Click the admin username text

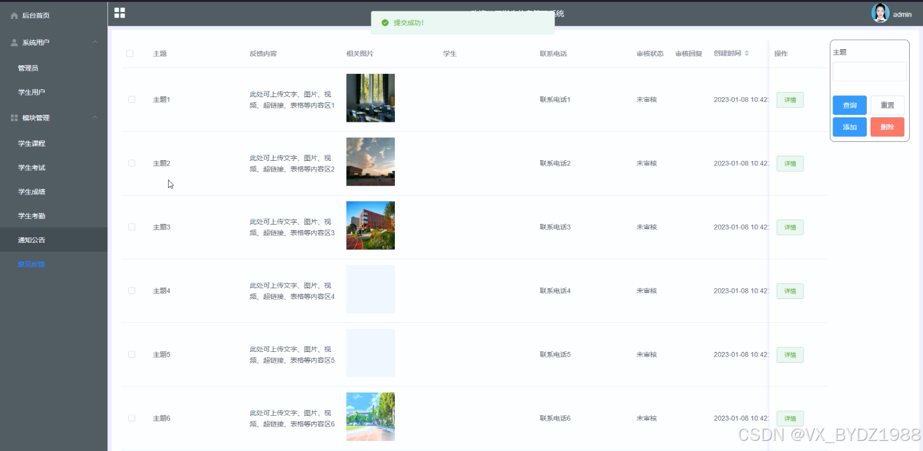[x=902, y=15]
